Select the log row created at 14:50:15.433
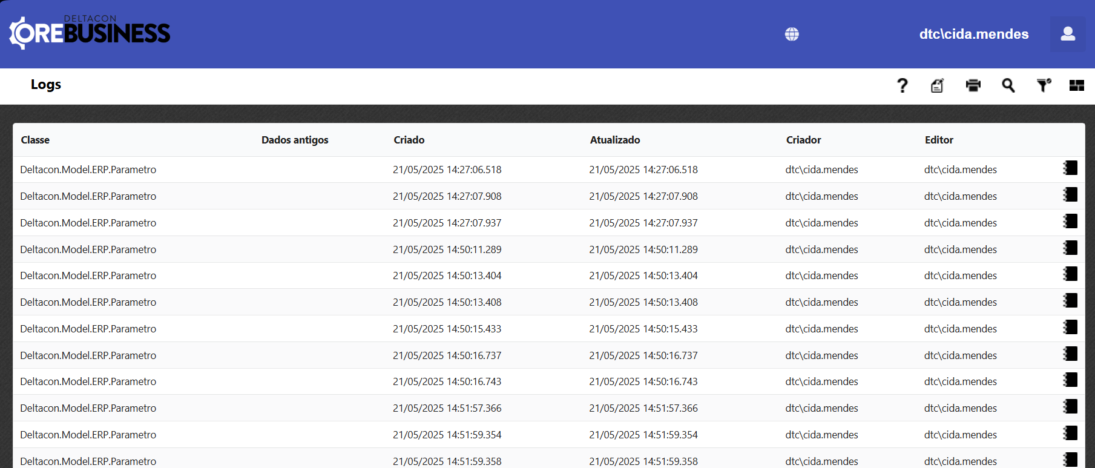1095x468 pixels. click(447, 329)
